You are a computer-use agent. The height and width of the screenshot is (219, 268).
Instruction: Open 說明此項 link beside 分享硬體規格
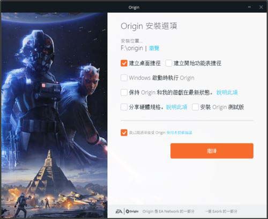pyautogui.click(x=176, y=107)
